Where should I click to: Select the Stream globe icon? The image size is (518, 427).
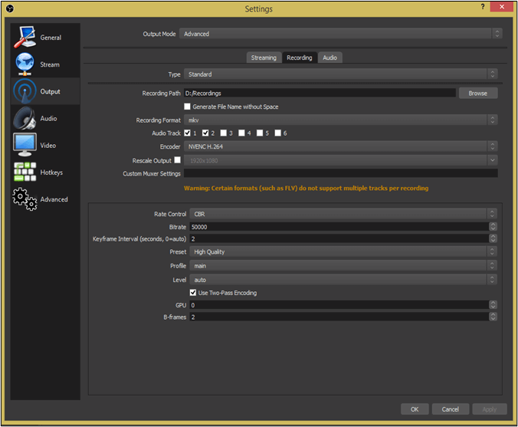pyautogui.click(x=24, y=64)
